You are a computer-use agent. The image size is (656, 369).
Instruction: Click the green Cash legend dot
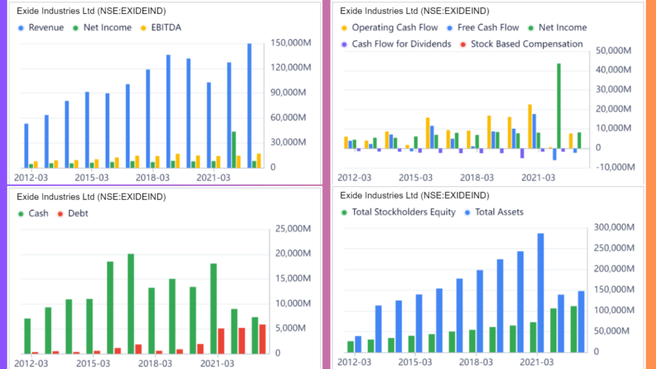tap(21, 214)
